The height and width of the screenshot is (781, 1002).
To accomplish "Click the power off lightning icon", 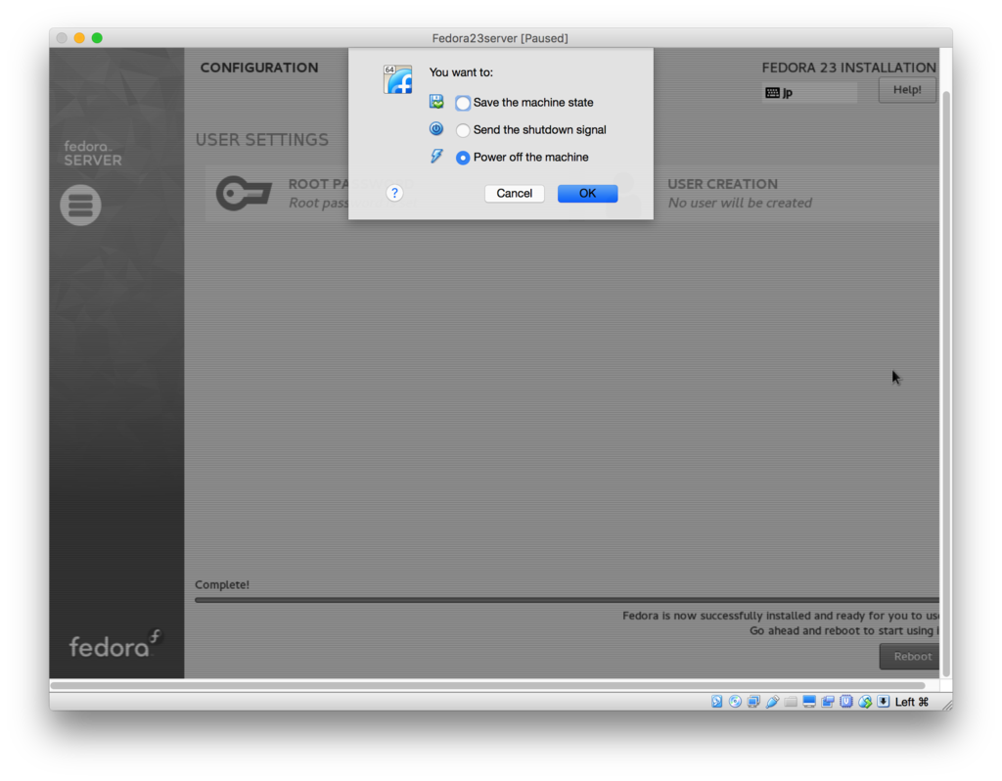I will coord(436,156).
